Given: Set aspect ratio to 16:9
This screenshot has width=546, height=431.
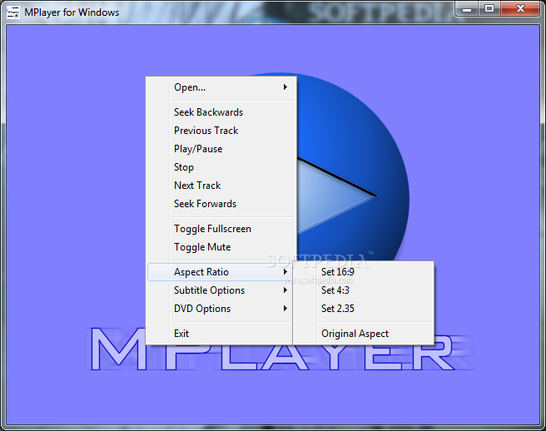Looking at the screenshot, I should [x=364, y=272].
